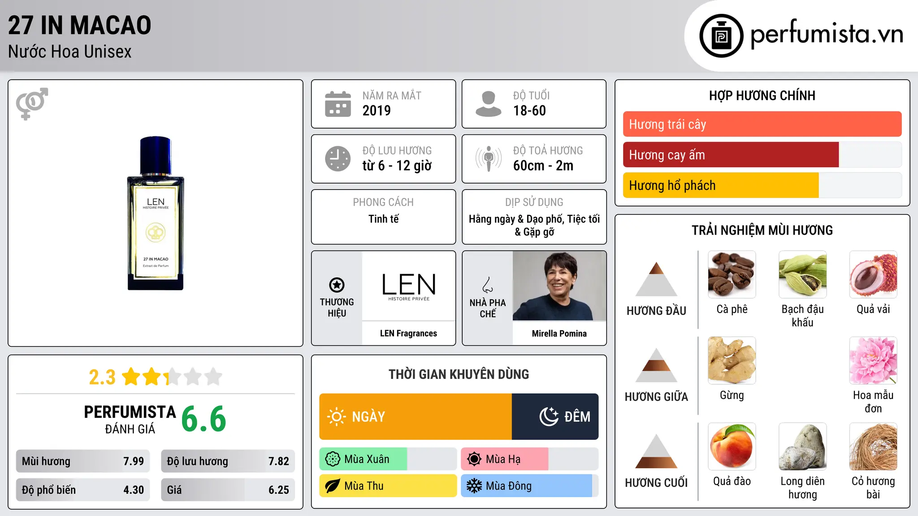
Task: Click the Độ lưu hương 7.82 score row
Action: [228, 461]
